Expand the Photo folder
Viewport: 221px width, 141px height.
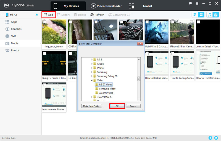(x=92, y=68)
